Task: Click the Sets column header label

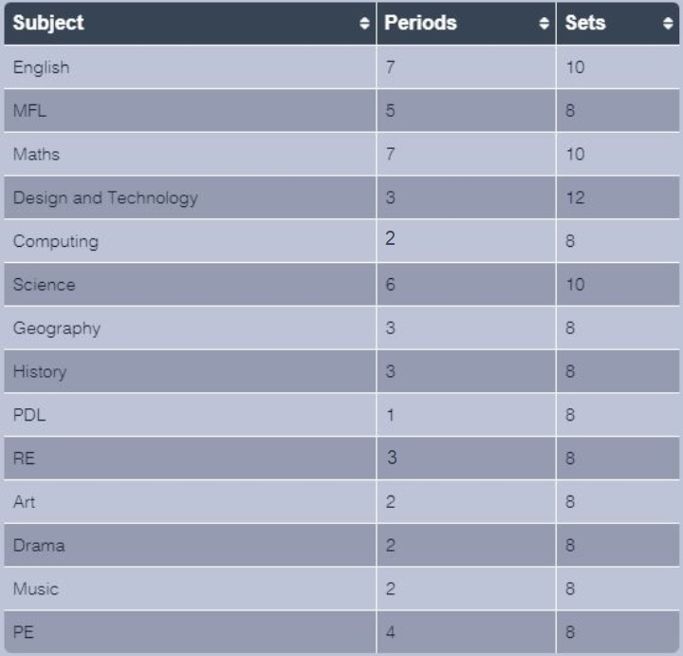Action: (584, 24)
